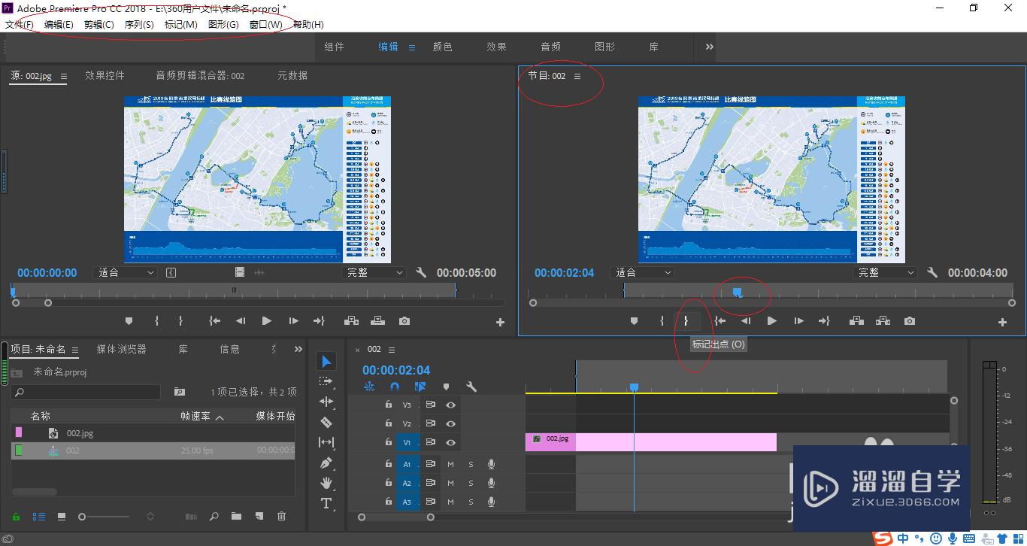
Task: Open Source monitor zoom level dropdown
Action: pos(125,273)
